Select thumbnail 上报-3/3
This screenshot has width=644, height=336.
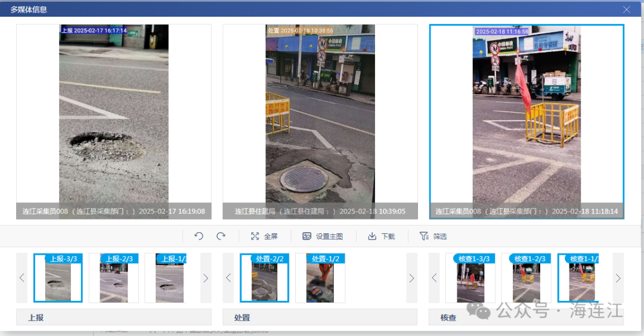pos(58,278)
